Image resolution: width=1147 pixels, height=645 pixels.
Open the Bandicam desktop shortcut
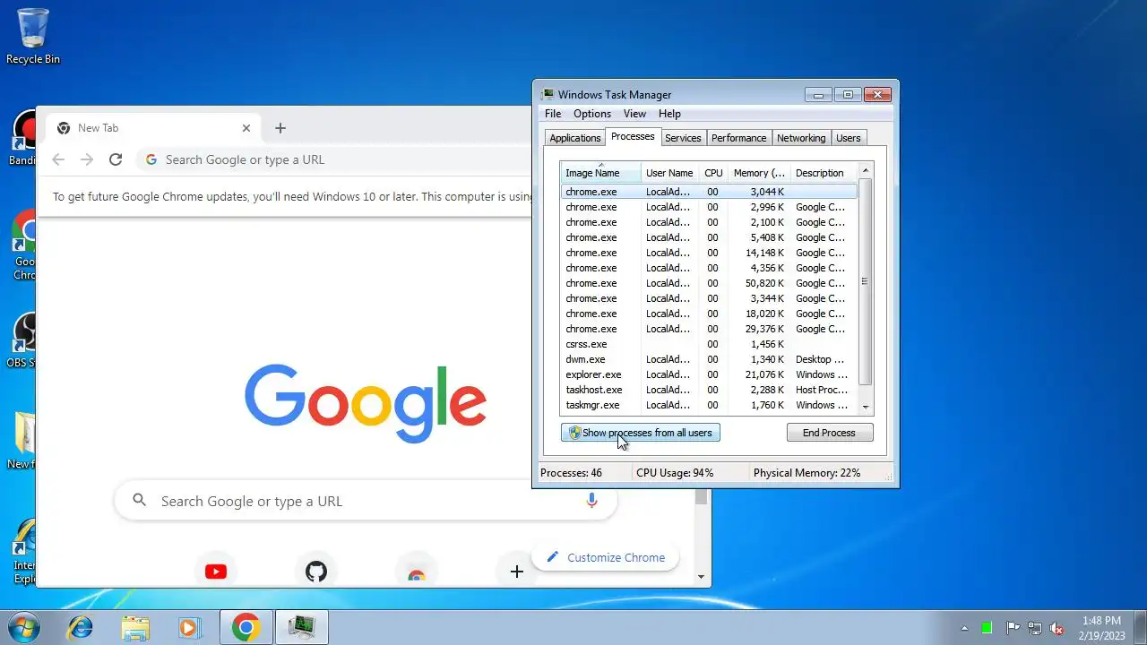(23, 139)
